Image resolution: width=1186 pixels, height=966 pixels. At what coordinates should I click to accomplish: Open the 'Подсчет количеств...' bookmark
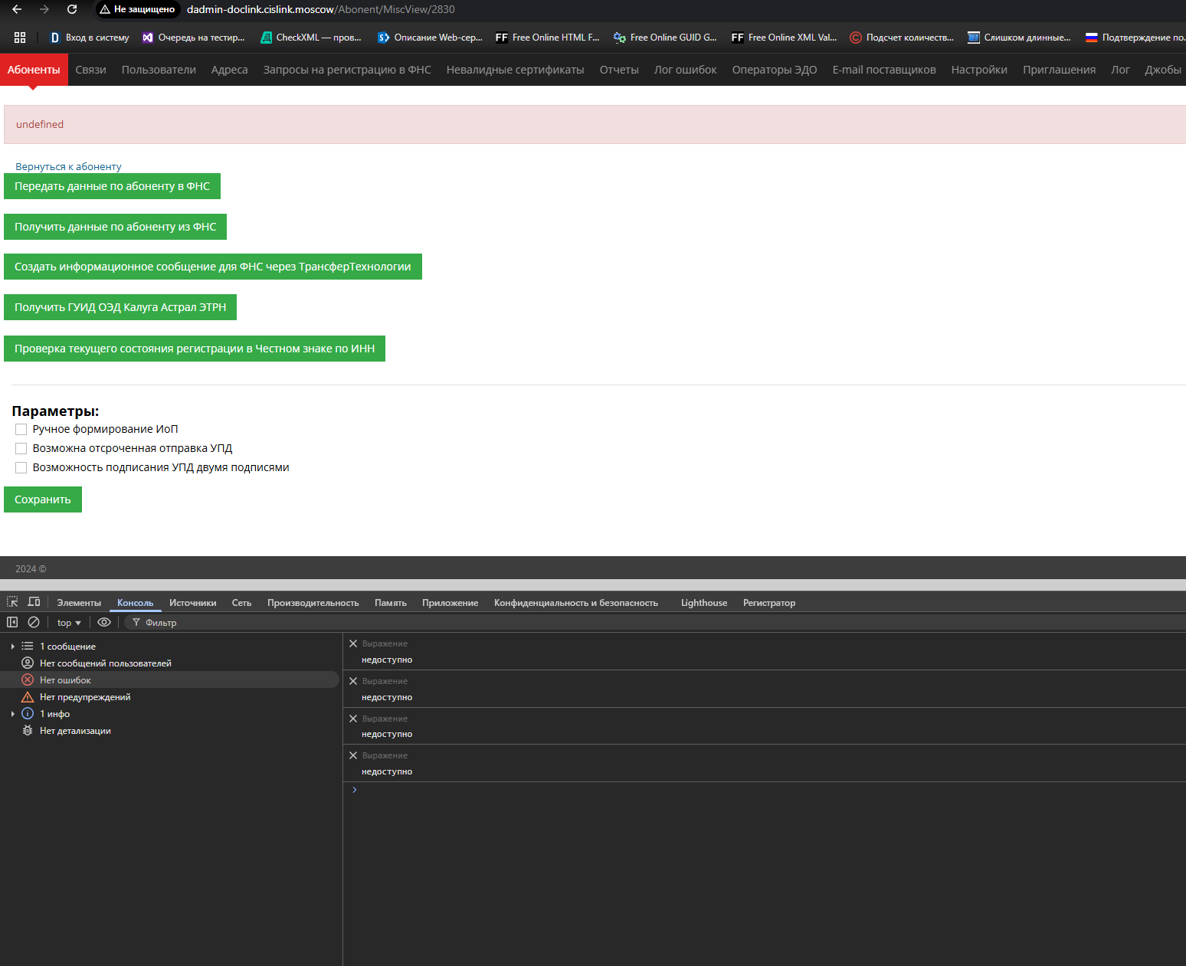coord(902,38)
